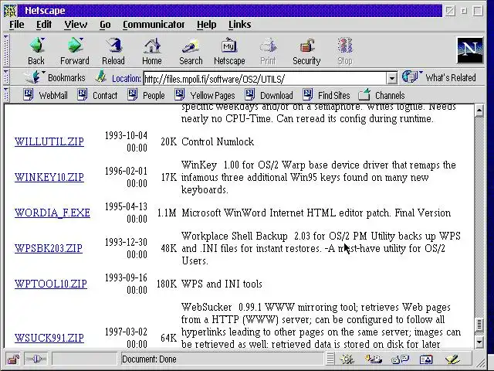494x371 pixels.
Task: Open the Links menu
Action: 240,25
